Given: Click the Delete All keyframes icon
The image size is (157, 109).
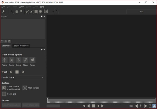Looking at the screenshot, I should tap(150, 106).
